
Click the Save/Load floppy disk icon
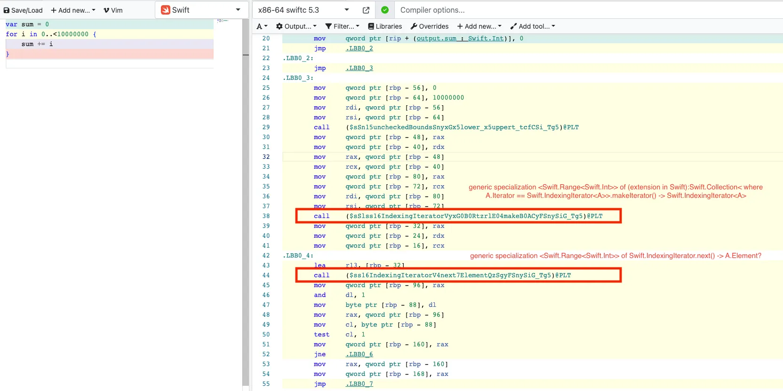point(7,10)
